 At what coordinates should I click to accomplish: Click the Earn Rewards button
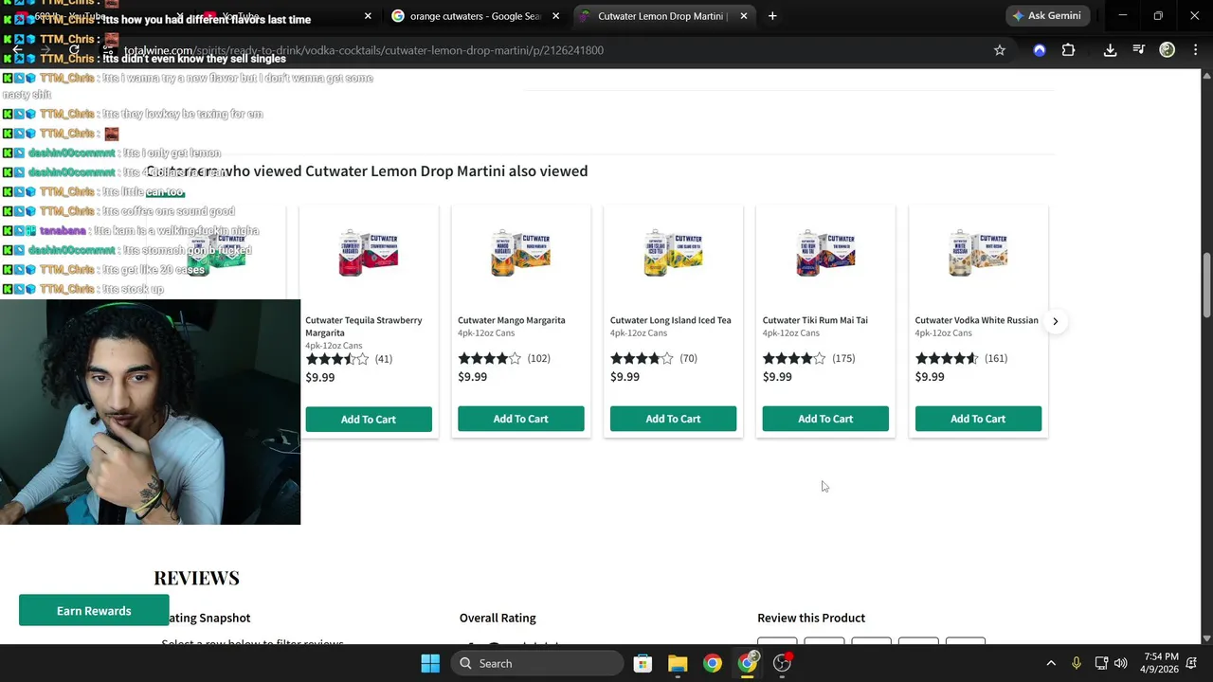pos(94,611)
